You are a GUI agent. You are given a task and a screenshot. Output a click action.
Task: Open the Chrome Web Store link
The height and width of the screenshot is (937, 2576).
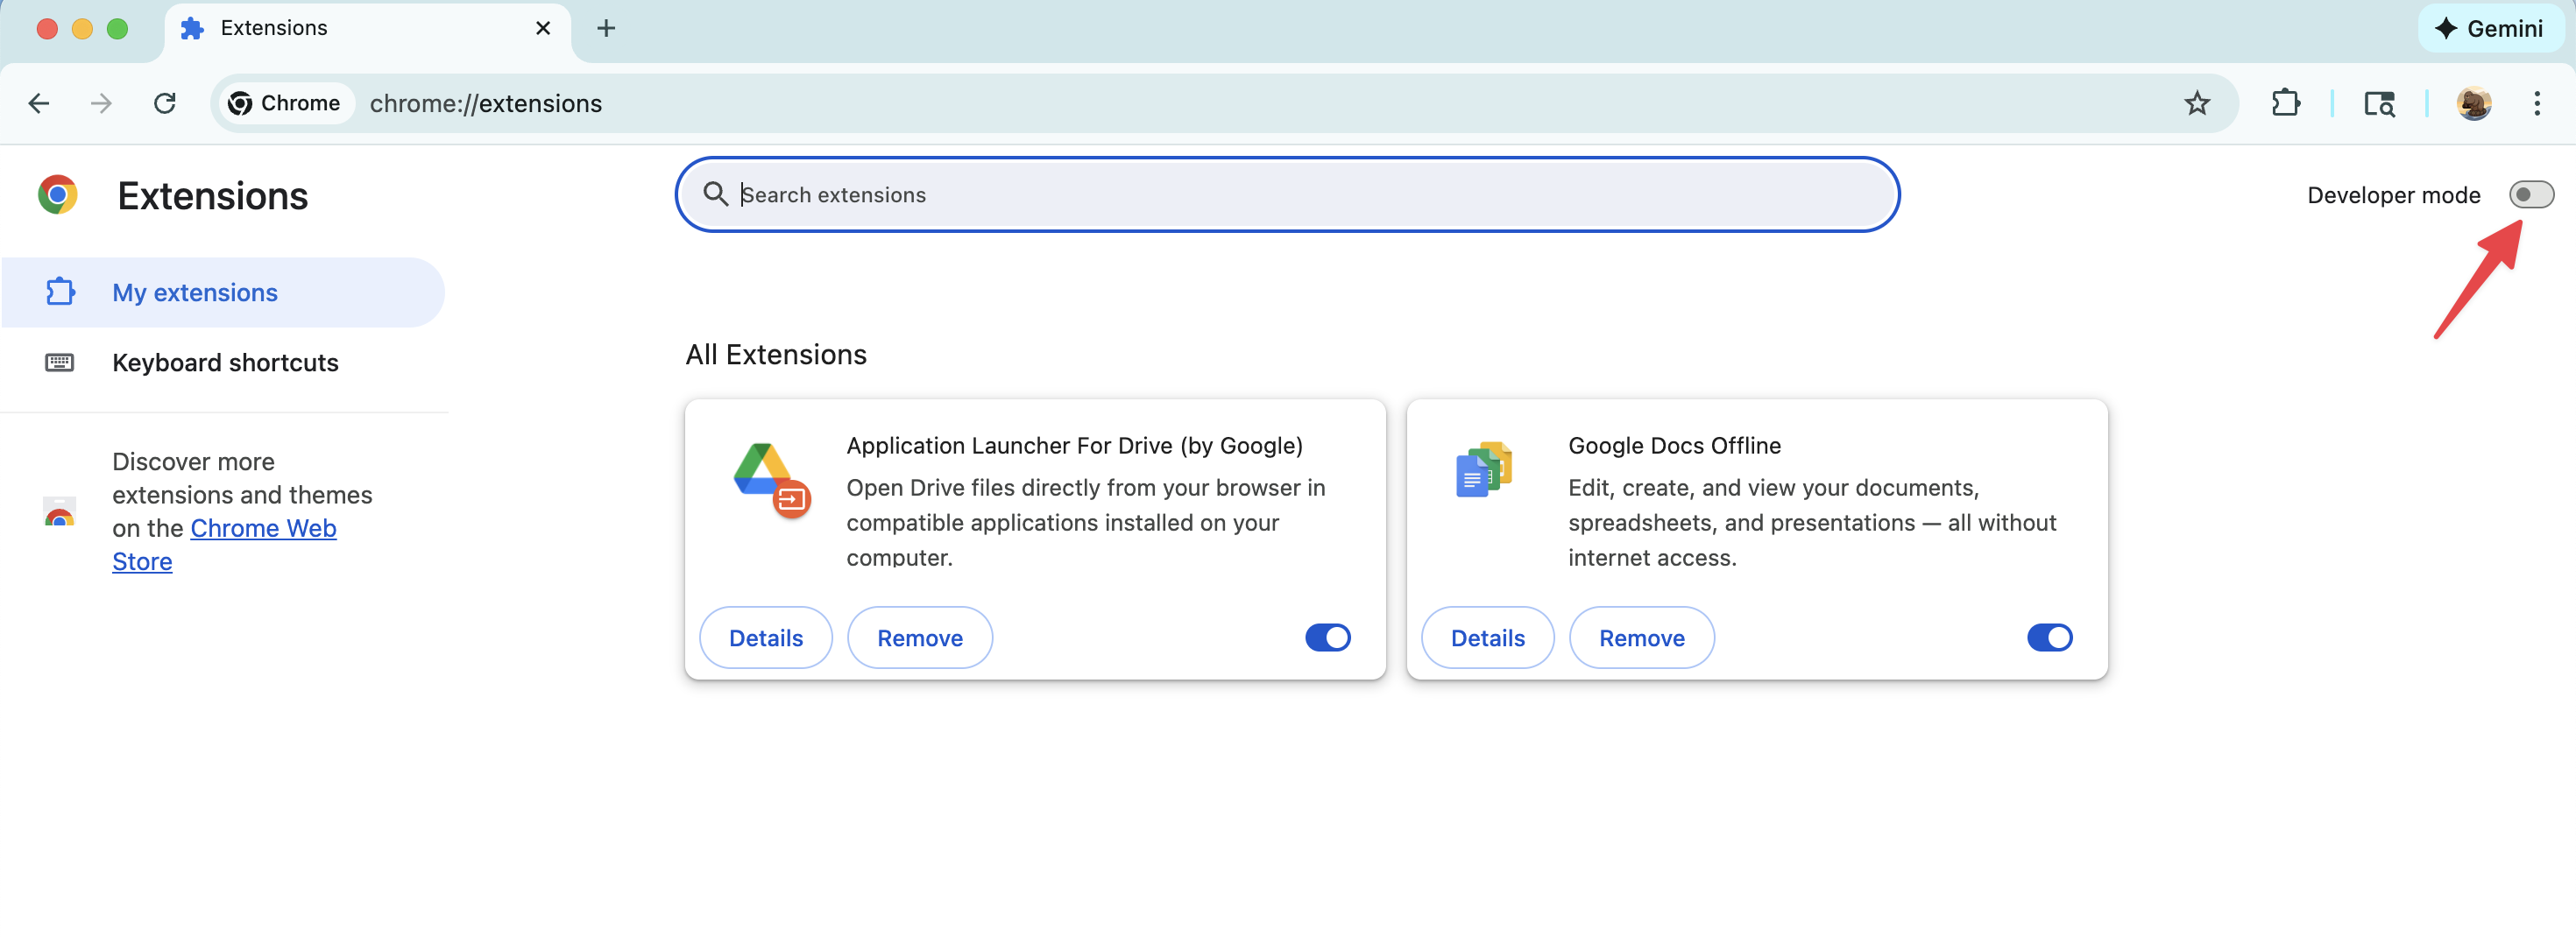(262, 528)
